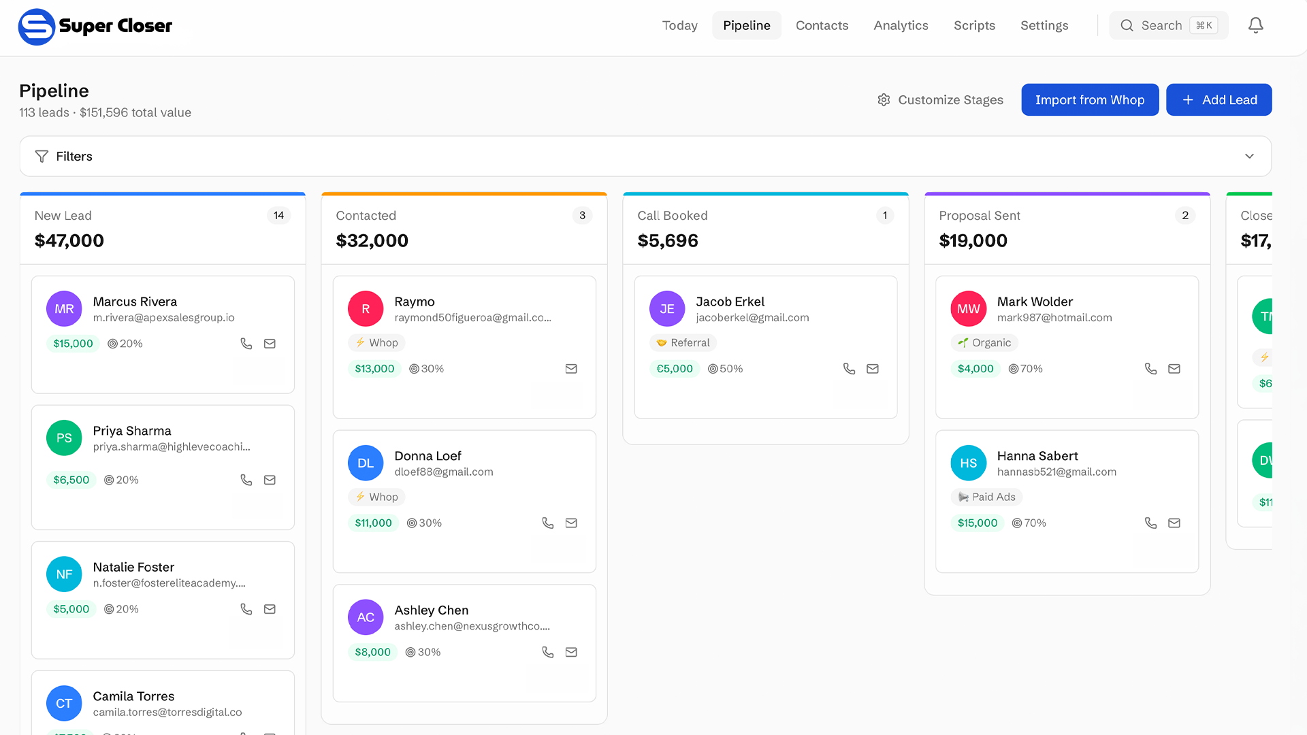Email Donna Loef via envelope icon
The width and height of the screenshot is (1307, 735).
pos(571,523)
